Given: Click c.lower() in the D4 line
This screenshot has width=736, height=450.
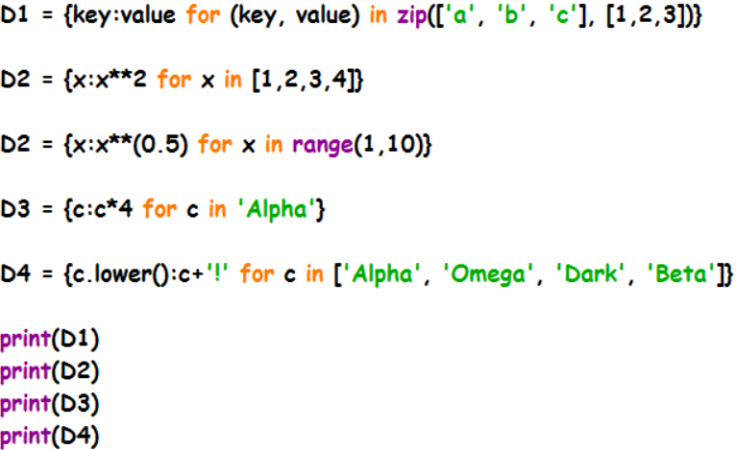Looking at the screenshot, I should (x=120, y=273).
